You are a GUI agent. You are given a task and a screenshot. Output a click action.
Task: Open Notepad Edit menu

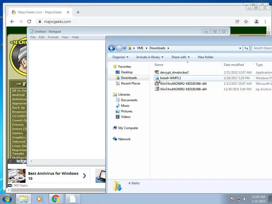[42, 37]
